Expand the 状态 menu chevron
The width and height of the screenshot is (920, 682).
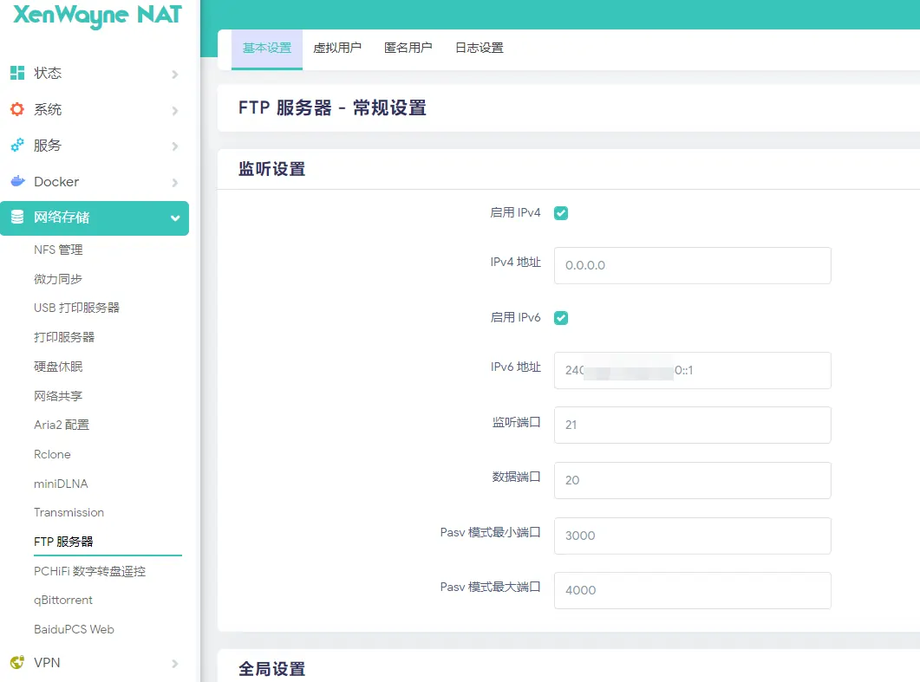(175, 74)
